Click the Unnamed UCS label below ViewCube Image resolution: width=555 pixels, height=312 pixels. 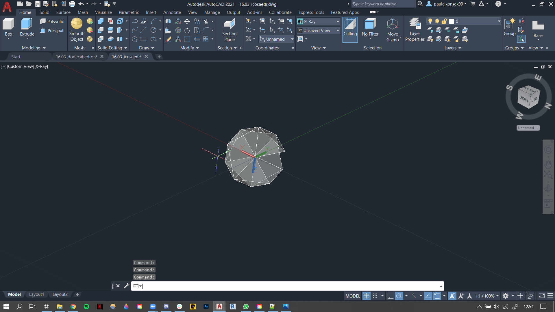coord(528,128)
